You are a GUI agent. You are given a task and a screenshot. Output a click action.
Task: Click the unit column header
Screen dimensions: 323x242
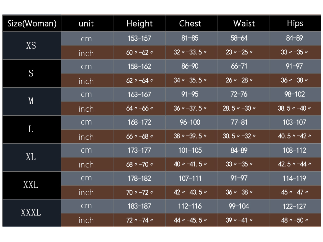pos(87,24)
